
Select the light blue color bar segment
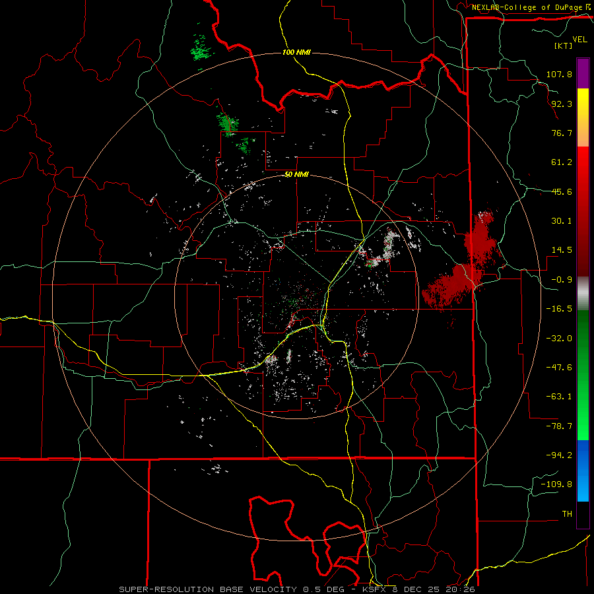click(x=583, y=488)
